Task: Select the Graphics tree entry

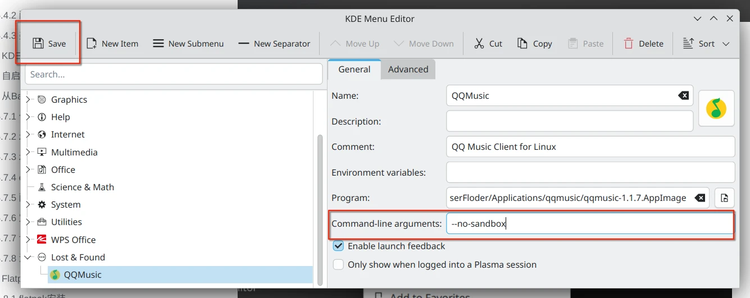Action: (x=69, y=100)
